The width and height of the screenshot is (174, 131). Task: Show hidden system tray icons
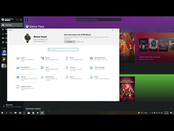point(150,113)
